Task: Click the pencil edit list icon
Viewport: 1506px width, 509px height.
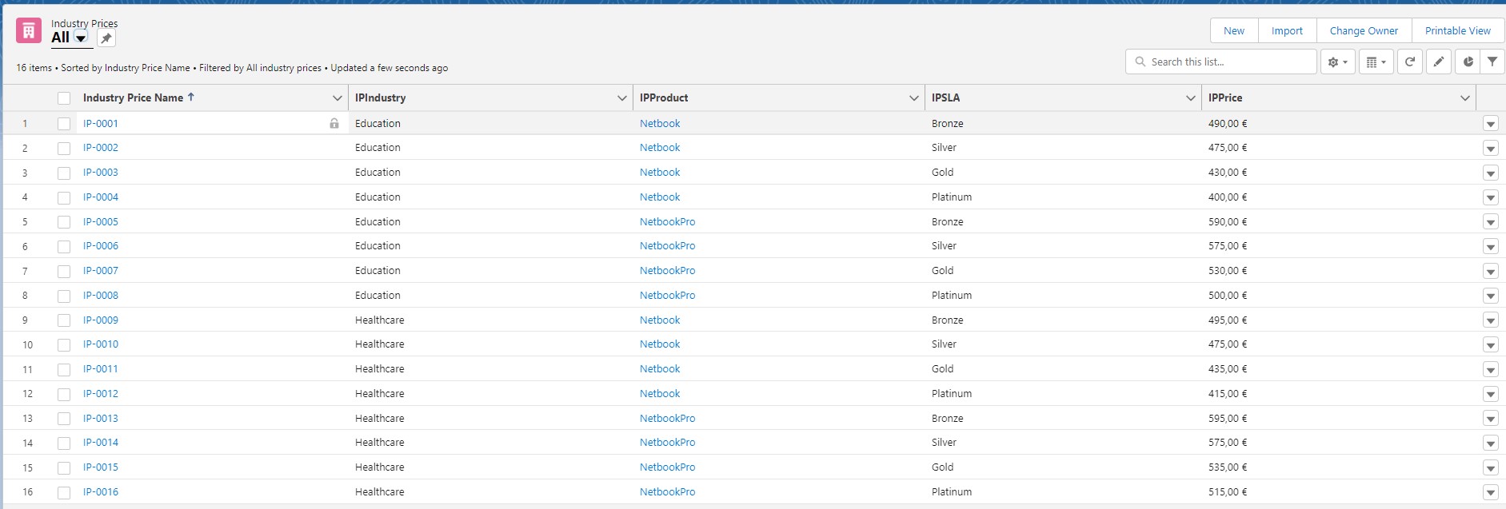Action: pyautogui.click(x=1438, y=62)
